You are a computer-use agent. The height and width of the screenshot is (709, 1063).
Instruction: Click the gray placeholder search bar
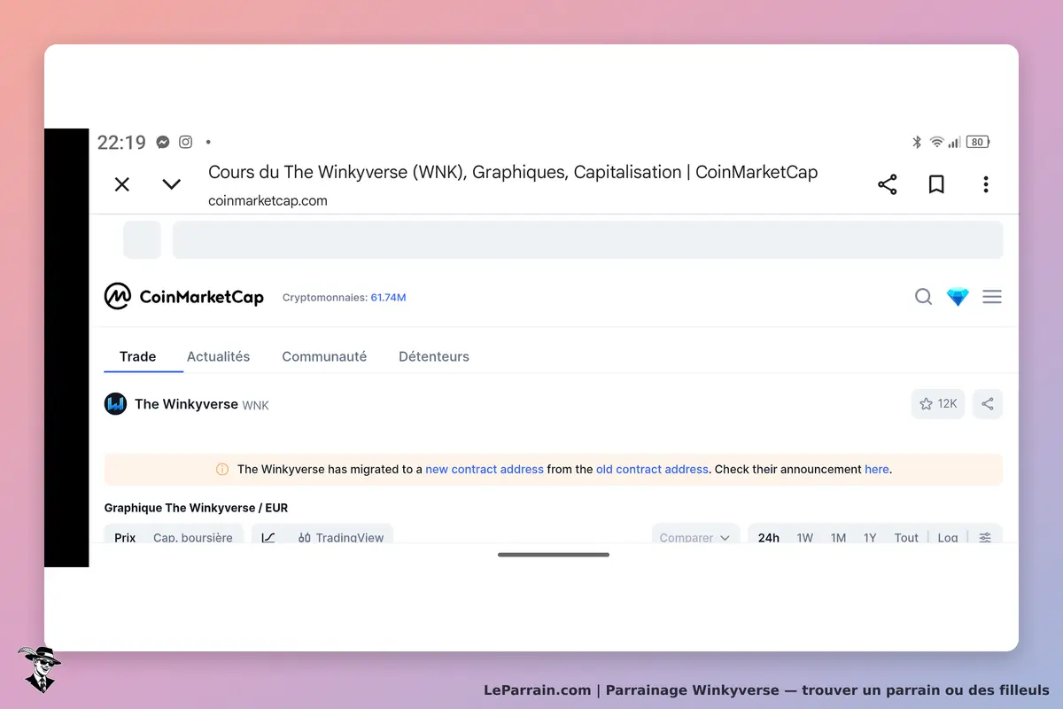click(587, 240)
